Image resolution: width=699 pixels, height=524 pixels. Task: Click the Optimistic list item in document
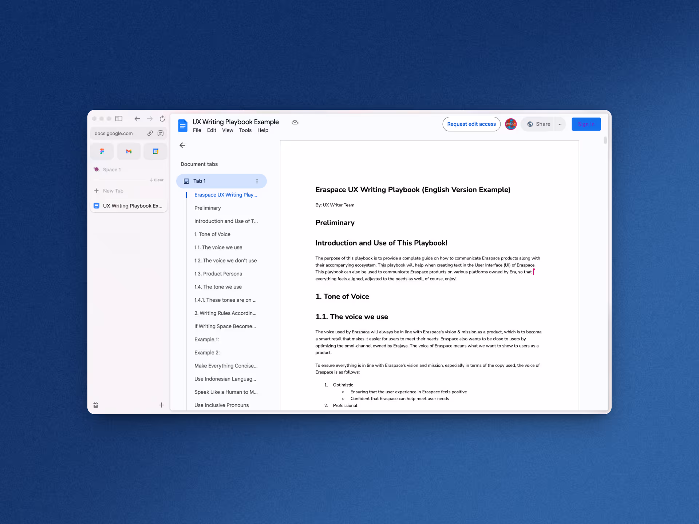click(x=343, y=385)
